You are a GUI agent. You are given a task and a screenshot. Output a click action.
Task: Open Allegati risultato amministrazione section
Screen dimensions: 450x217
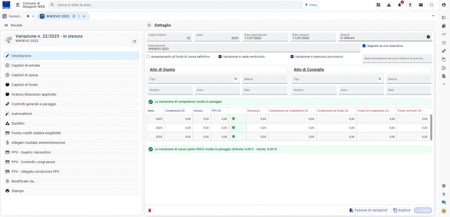coord(72,142)
